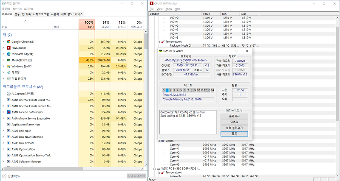Click the ALCapture process icon

coord(8,94)
